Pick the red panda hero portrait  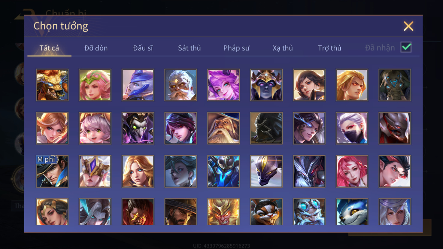(x=266, y=211)
